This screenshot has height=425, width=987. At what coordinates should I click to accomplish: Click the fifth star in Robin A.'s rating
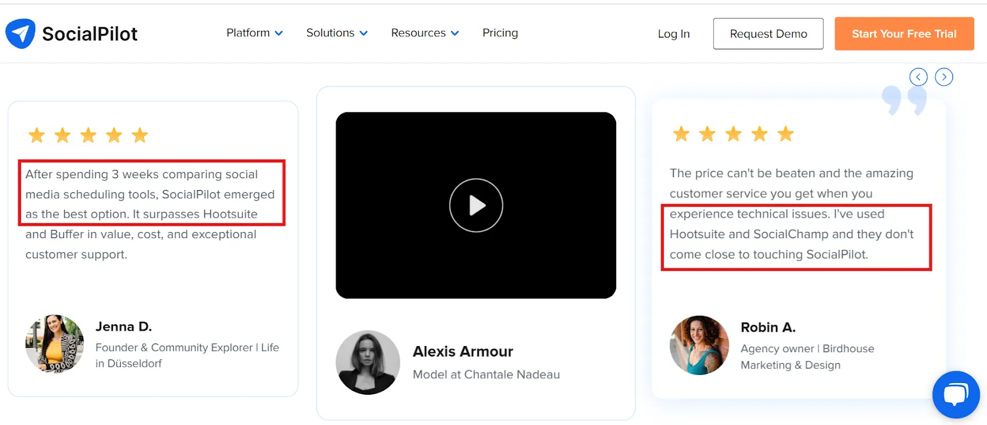click(x=785, y=134)
